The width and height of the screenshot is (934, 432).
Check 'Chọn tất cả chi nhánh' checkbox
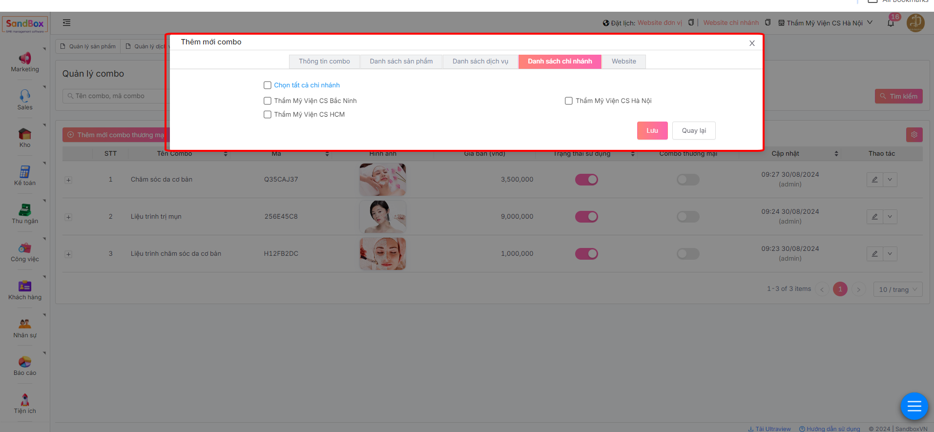(x=268, y=85)
